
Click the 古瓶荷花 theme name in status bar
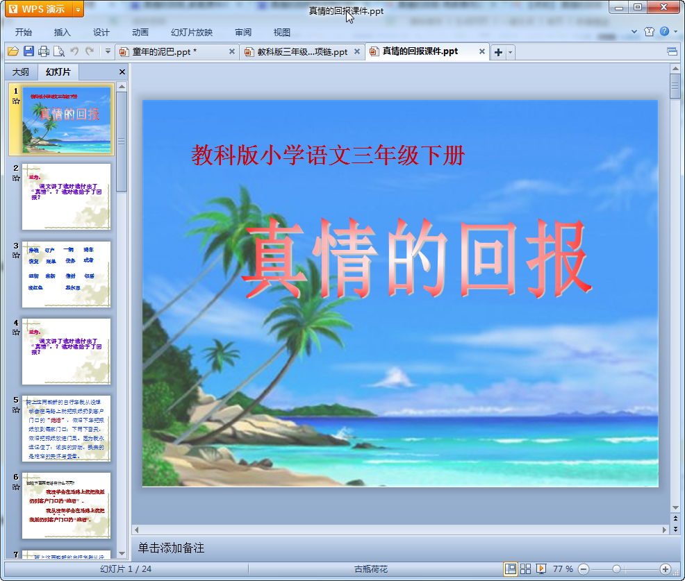tap(371, 569)
